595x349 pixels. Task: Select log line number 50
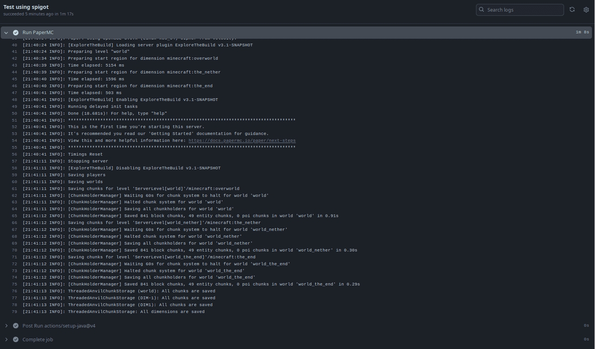coord(14,113)
